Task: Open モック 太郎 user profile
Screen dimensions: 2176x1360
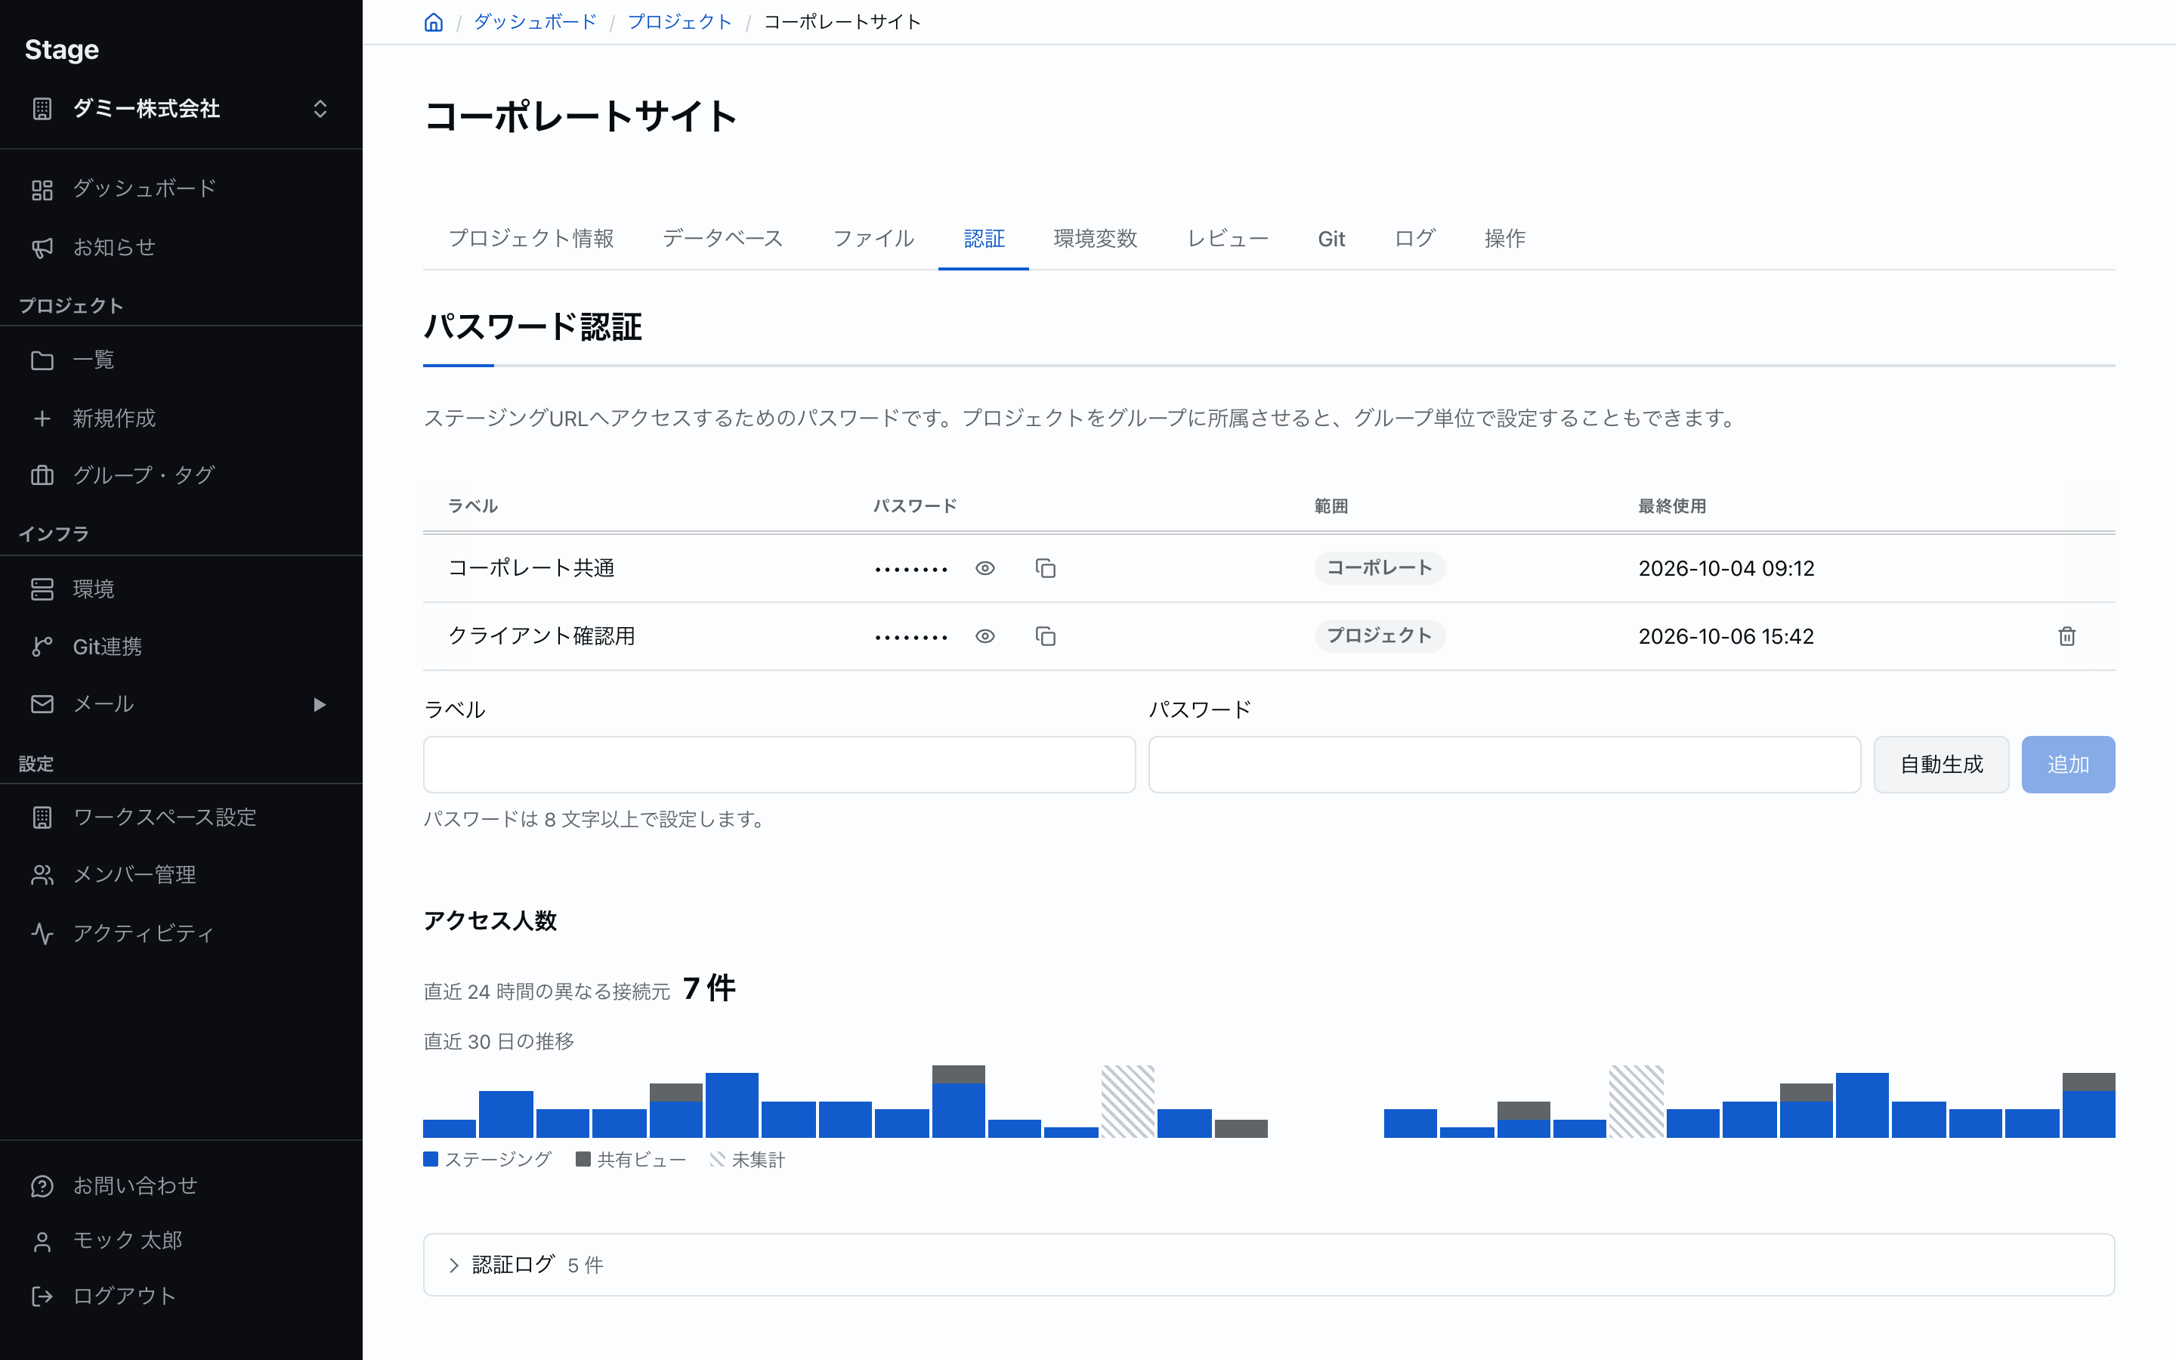Action: (x=181, y=1241)
